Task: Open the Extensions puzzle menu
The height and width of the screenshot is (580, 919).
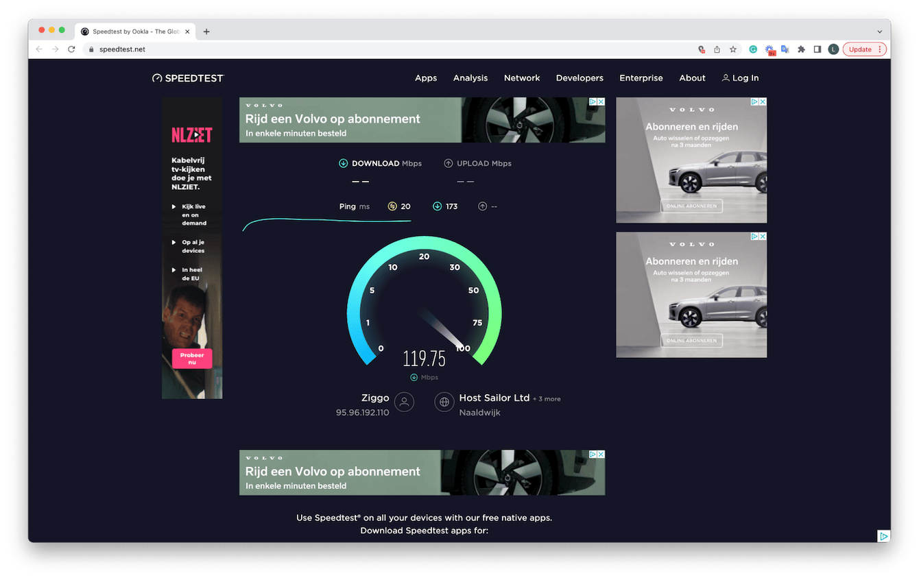Action: click(x=801, y=49)
